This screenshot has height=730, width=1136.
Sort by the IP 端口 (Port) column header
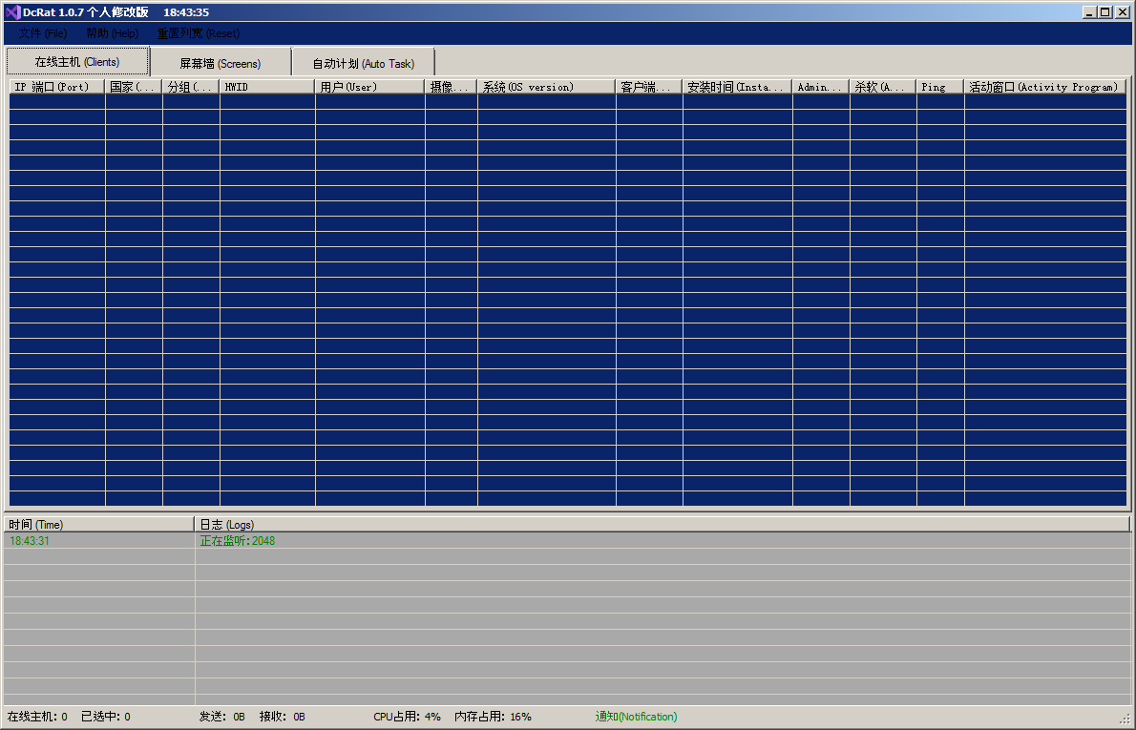point(56,87)
